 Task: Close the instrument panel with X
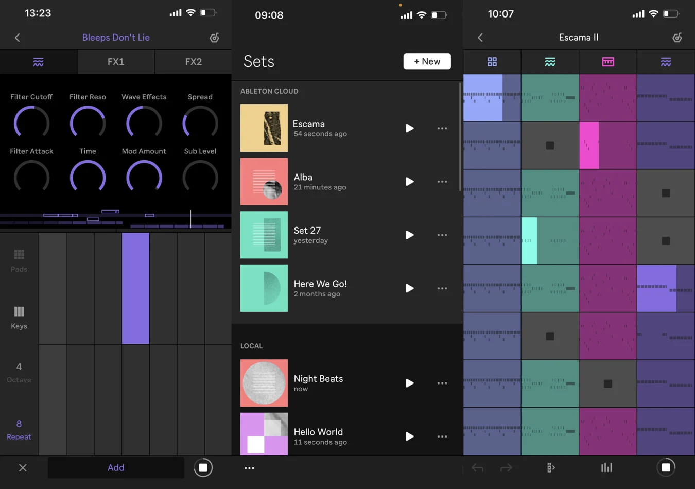pos(23,467)
